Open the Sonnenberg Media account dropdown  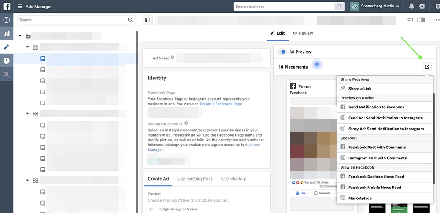pos(375,7)
